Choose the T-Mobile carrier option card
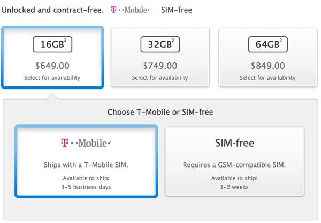Viewport: 321px width, 223px height. [86, 161]
